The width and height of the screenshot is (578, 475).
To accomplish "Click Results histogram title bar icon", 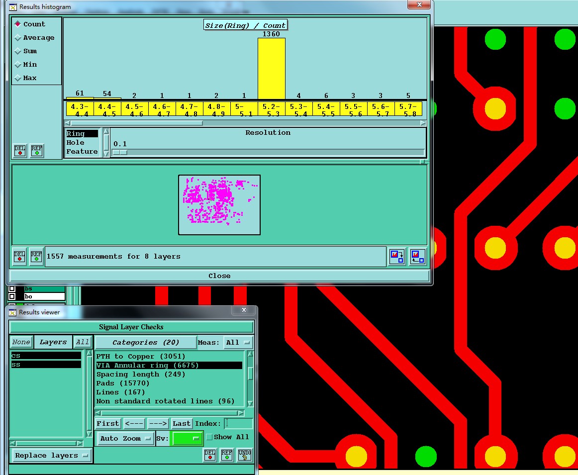I will [13, 7].
